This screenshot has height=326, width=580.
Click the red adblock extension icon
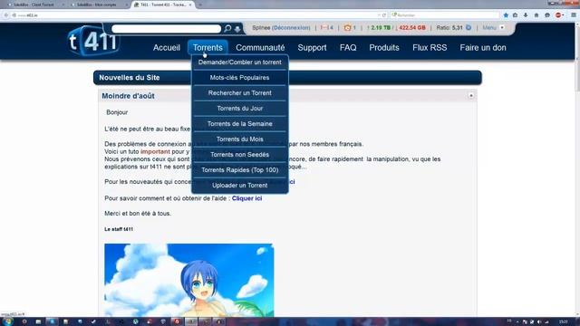pyautogui.click(x=558, y=15)
